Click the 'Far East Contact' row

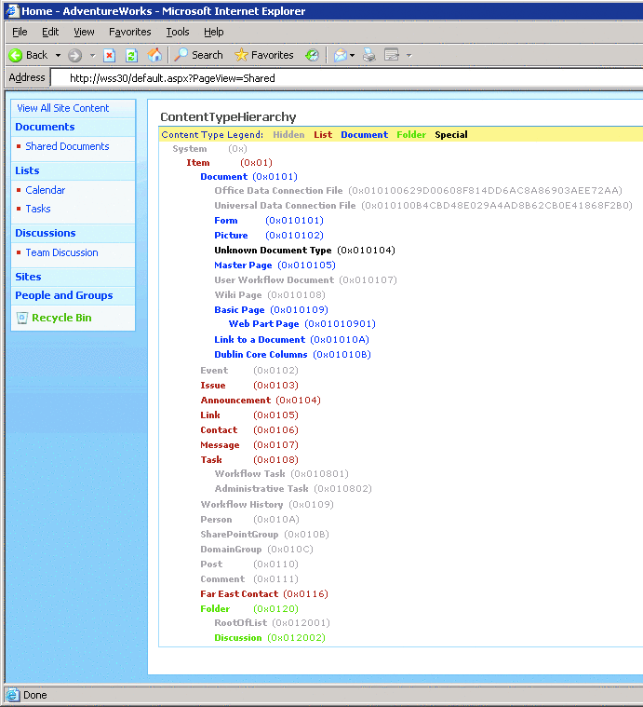click(264, 594)
